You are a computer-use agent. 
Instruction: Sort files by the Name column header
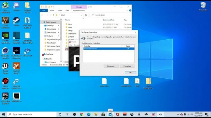(68, 20)
